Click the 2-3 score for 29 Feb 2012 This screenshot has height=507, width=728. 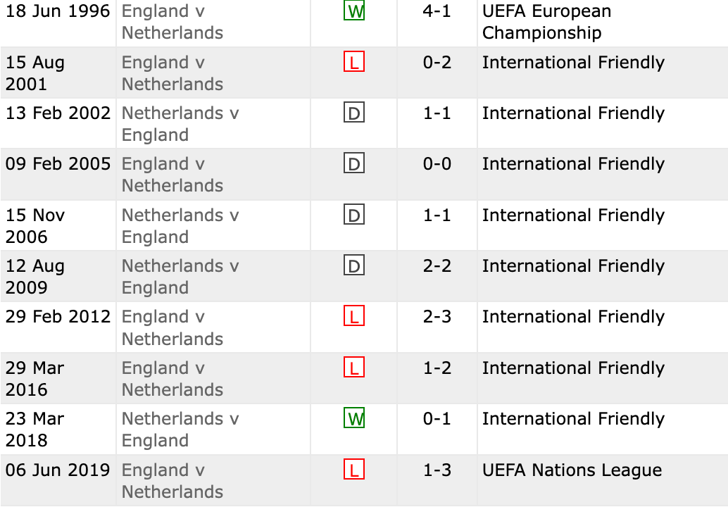(x=437, y=317)
